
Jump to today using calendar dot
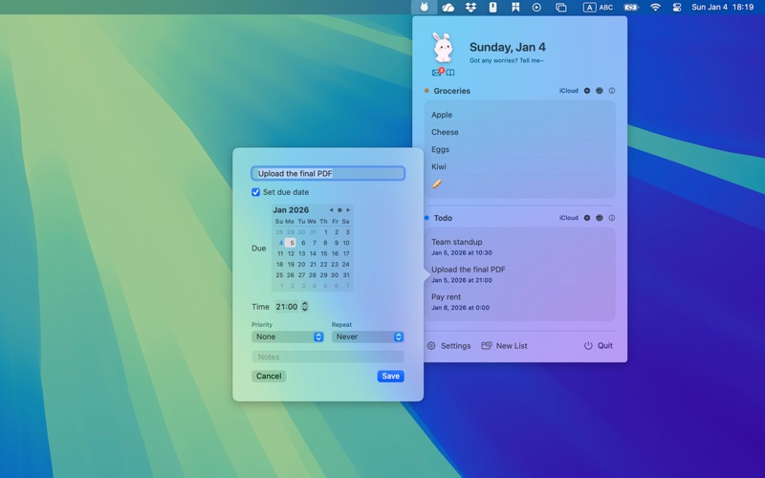(x=339, y=210)
